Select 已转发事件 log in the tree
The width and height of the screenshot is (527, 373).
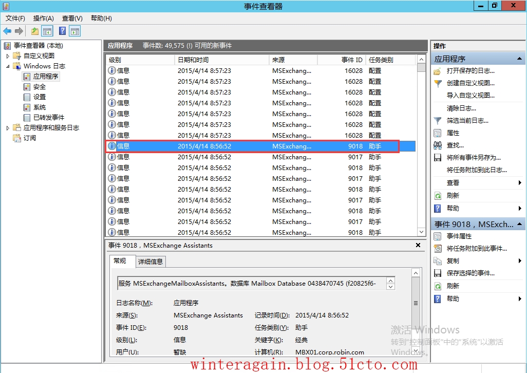tap(49, 117)
